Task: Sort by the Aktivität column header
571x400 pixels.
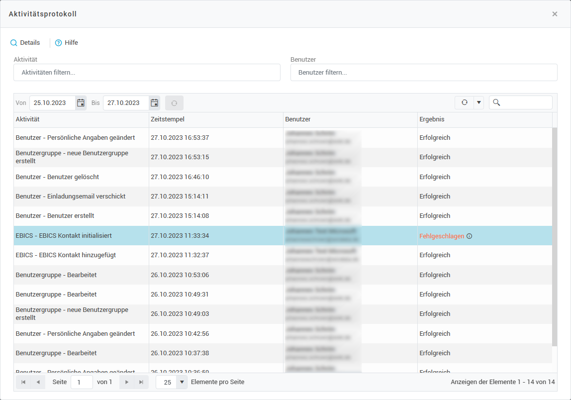Action: (81, 119)
